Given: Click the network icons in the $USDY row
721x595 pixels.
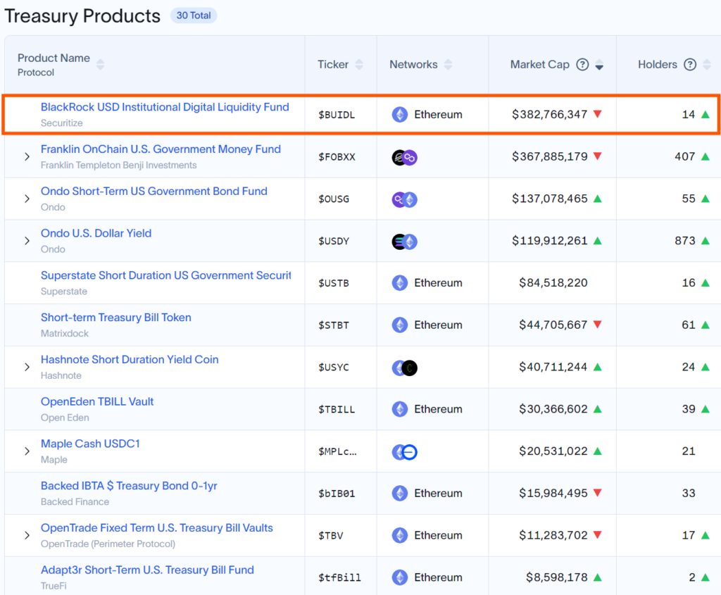Looking at the screenshot, I should (405, 242).
